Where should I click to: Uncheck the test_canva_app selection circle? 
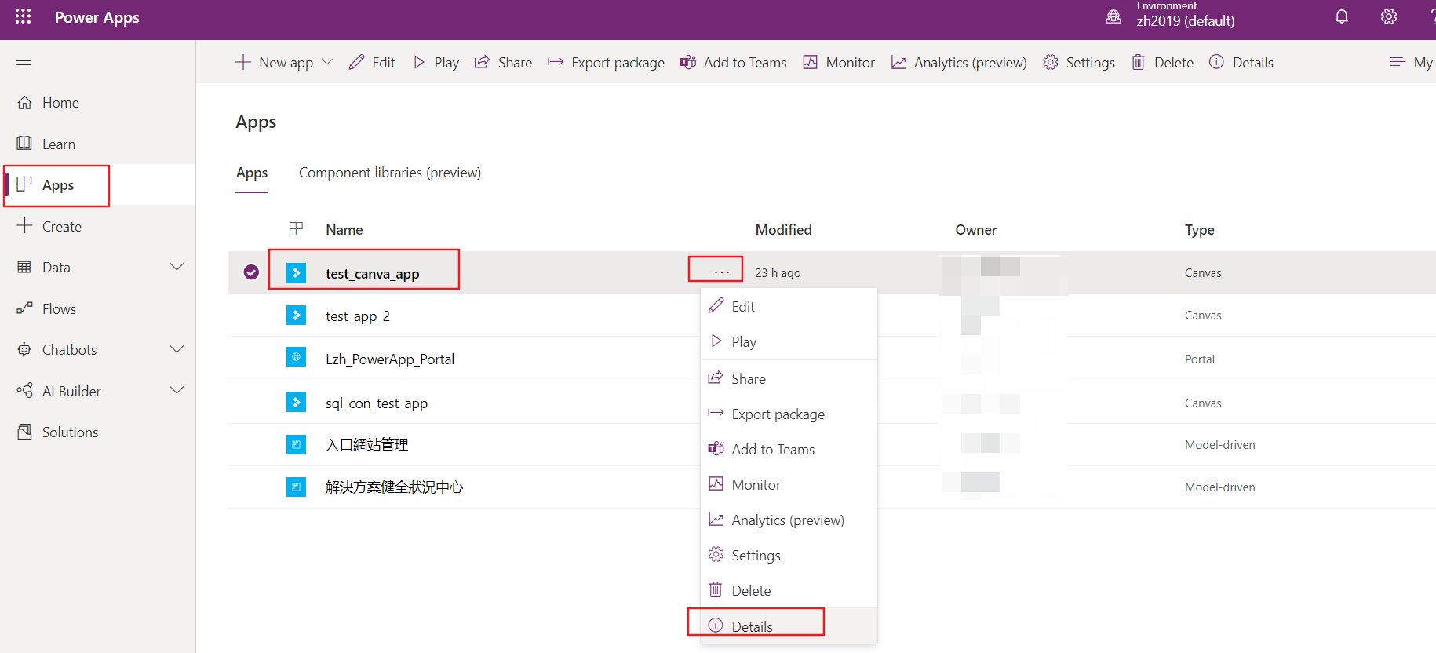[x=251, y=272]
